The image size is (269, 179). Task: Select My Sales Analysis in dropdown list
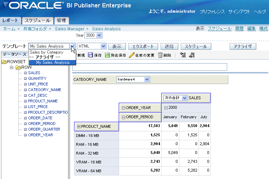click(52, 62)
